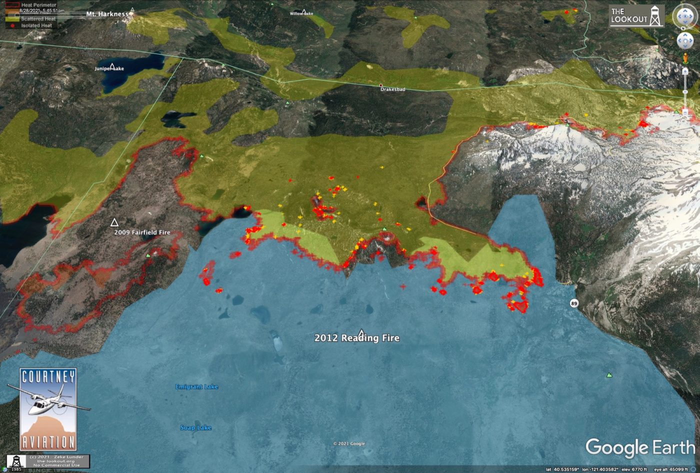The width and height of the screenshot is (700, 473).
Task: Click the Google Earth logo
Action: pos(640,447)
